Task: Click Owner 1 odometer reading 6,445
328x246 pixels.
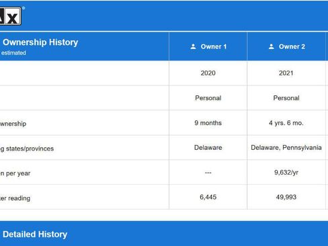Action: coord(208,197)
